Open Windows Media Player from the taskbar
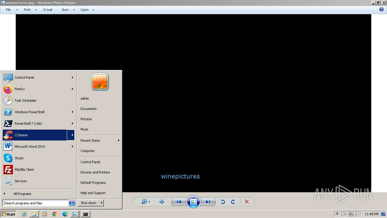This screenshot has width=387, height=218. 44,214
